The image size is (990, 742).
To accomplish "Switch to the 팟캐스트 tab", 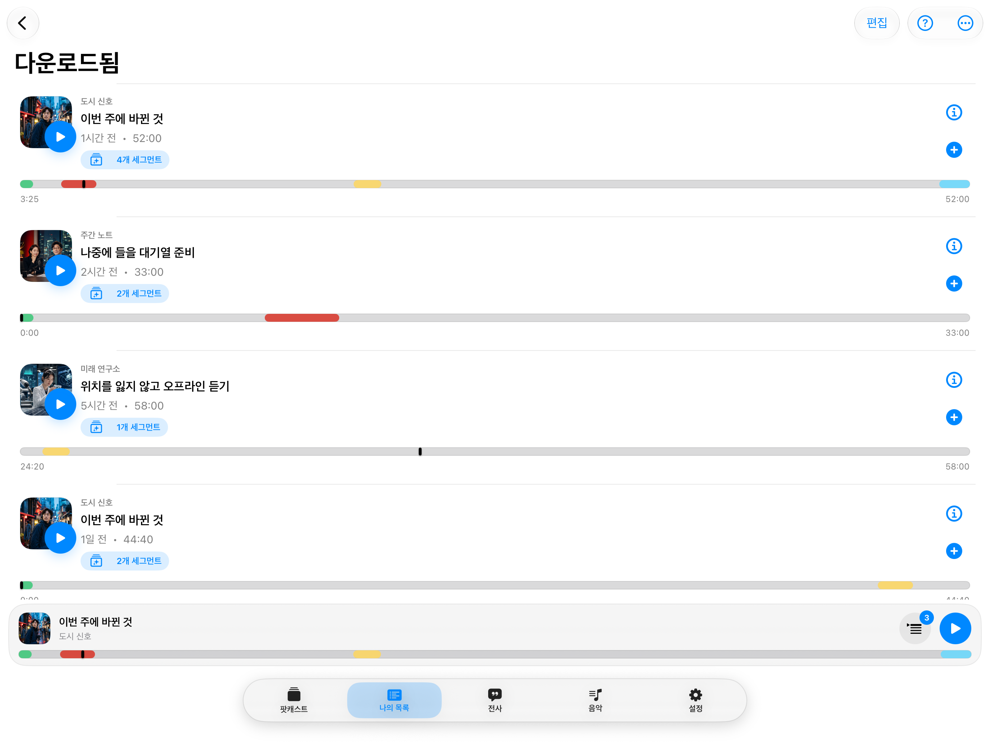I will click(294, 700).
